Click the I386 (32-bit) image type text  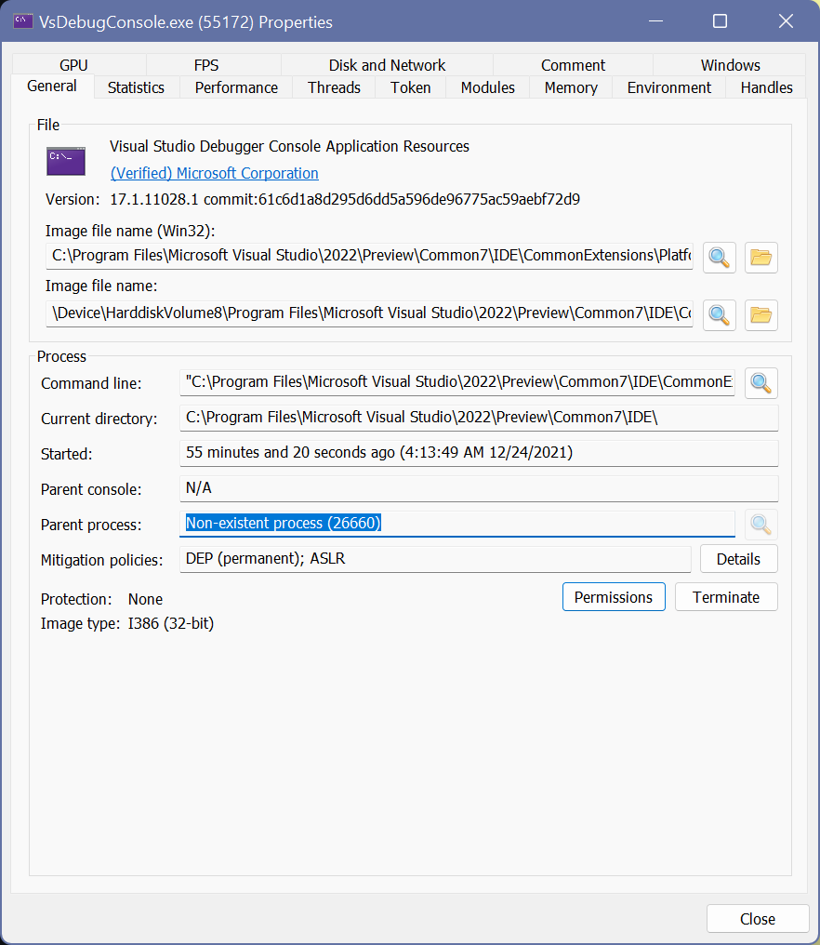coord(171,624)
